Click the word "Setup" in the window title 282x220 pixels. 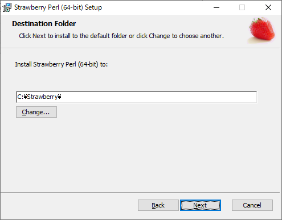coord(93,7)
